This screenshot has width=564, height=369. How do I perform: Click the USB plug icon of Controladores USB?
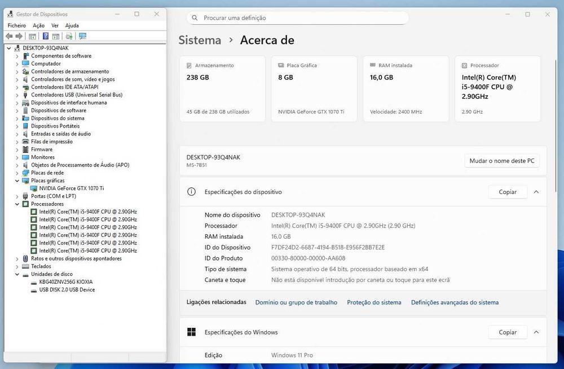tap(25, 95)
